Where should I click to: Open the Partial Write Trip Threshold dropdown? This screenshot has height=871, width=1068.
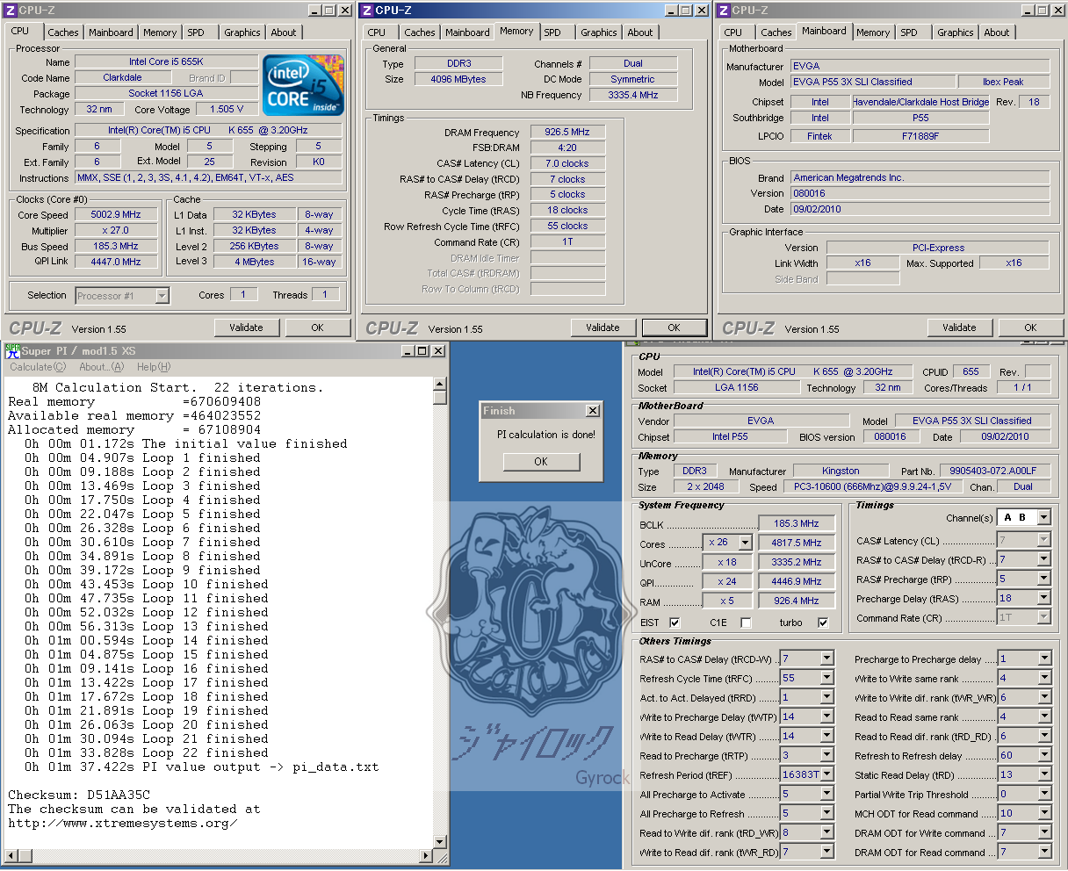pos(1043,794)
